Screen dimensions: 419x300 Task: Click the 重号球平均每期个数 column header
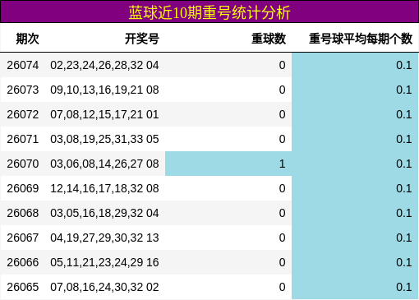(361, 39)
